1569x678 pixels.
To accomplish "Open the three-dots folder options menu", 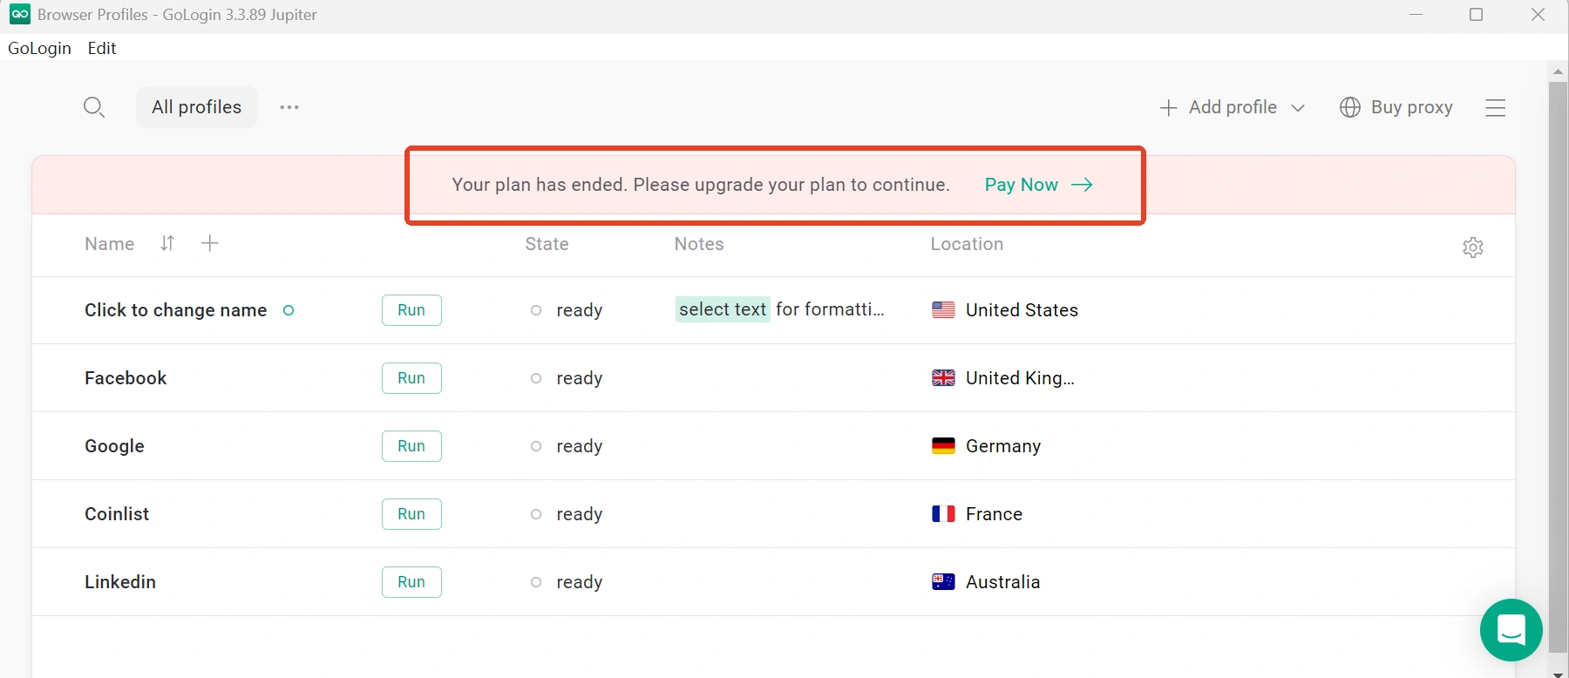I will click(289, 107).
